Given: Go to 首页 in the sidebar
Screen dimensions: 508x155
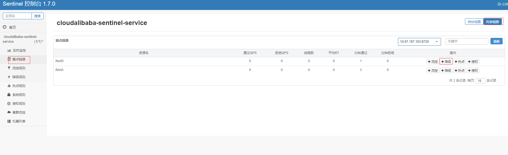Looking at the screenshot, I should pos(12,27).
